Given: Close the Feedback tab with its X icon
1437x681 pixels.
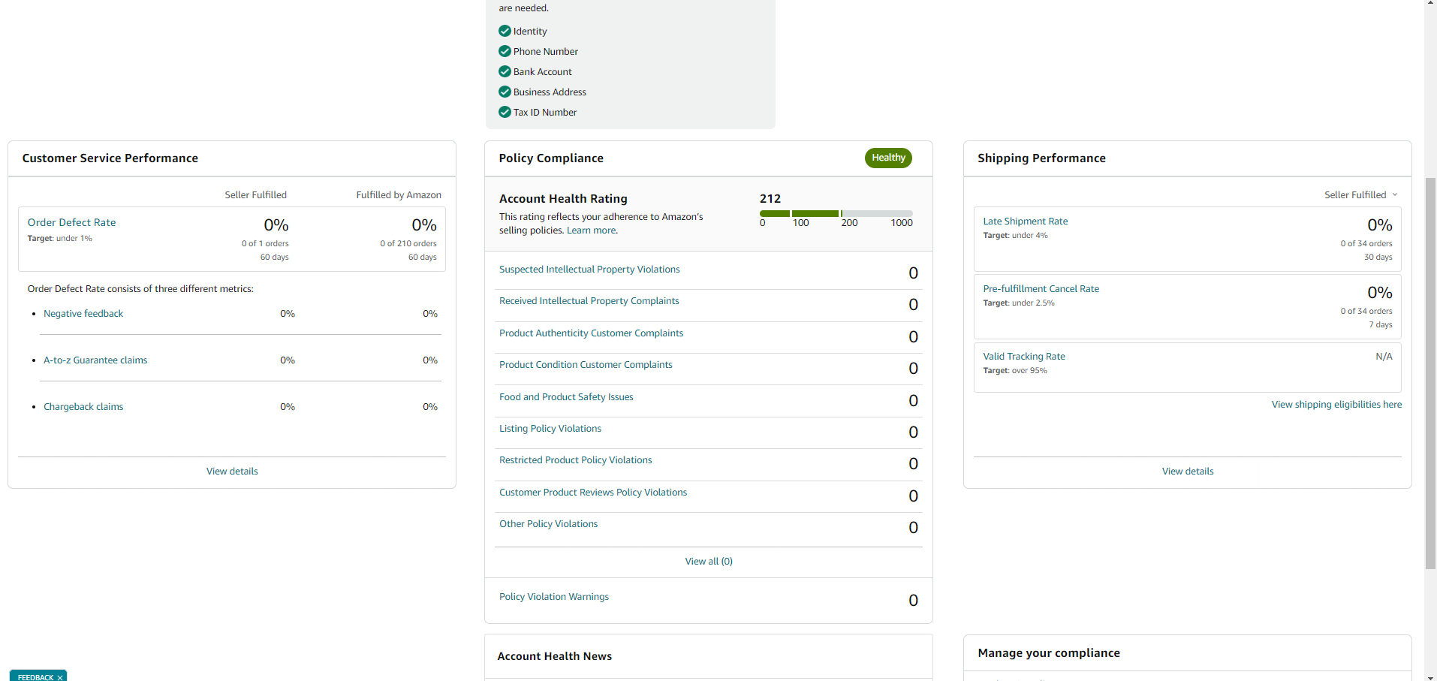Looking at the screenshot, I should (60, 677).
